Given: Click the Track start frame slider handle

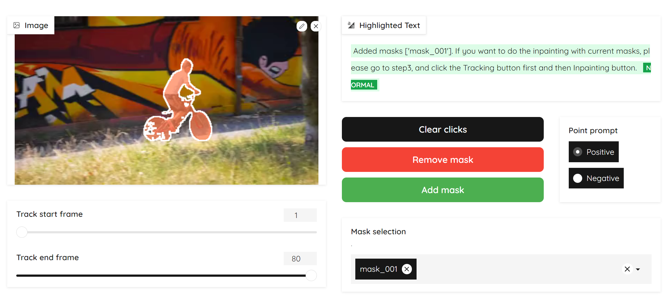Looking at the screenshot, I should [22, 232].
